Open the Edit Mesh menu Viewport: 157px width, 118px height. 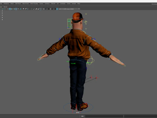click(x=18, y=4)
